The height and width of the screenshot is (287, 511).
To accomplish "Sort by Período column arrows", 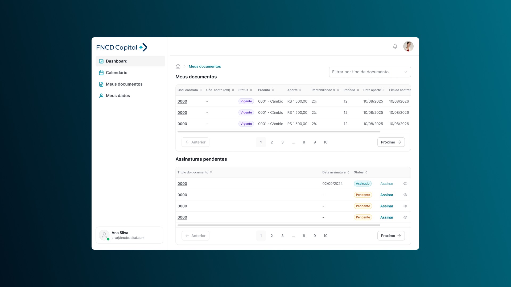I will pyautogui.click(x=358, y=90).
